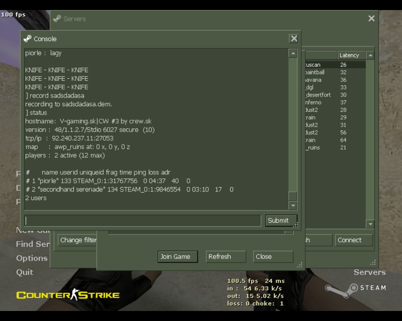Click the Steam icon in Servers title
Viewport: 402px width, 321px height.
coord(57,18)
